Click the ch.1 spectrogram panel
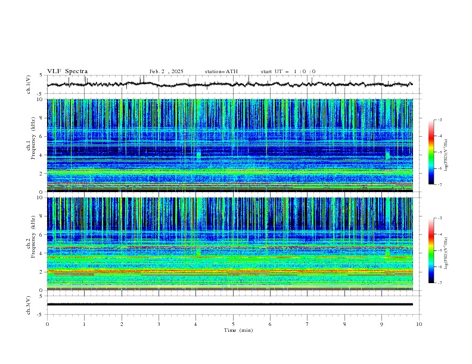Image resolution: width=472 pixels, height=364 pixels. pyautogui.click(x=230, y=145)
